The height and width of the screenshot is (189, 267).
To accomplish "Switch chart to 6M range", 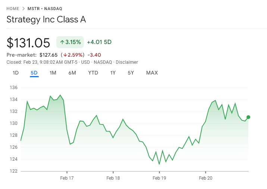I will [72, 73].
